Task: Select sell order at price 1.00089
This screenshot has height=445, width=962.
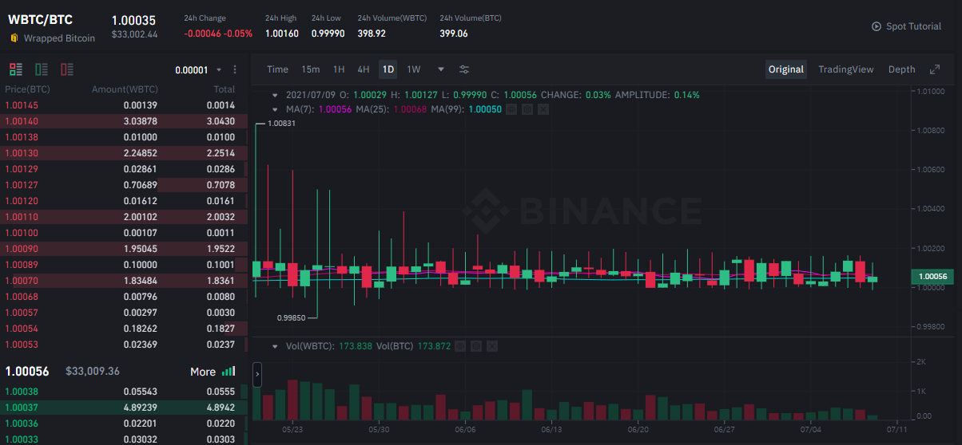Action: [x=124, y=265]
